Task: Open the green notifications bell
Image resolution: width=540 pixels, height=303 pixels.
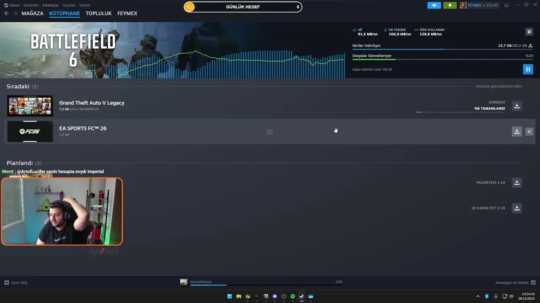Action: (450, 5)
